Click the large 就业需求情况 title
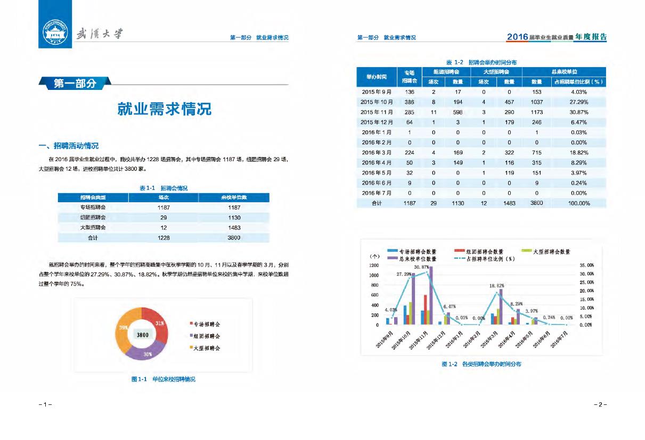The image size is (645, 440). (x=164, y=109)
